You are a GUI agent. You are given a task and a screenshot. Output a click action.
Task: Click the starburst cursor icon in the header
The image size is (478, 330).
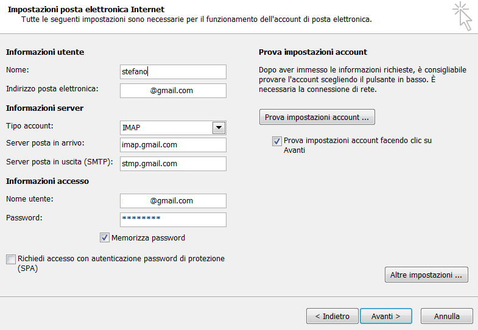pyautogui.click(x=462, y=16)
